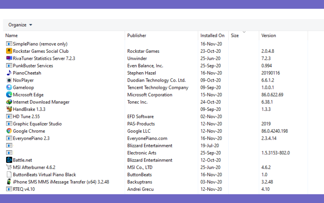The height and width of the screenshot is (203, 324).
Task: Select the PunkBuster Services name
Action: (33, 66)
